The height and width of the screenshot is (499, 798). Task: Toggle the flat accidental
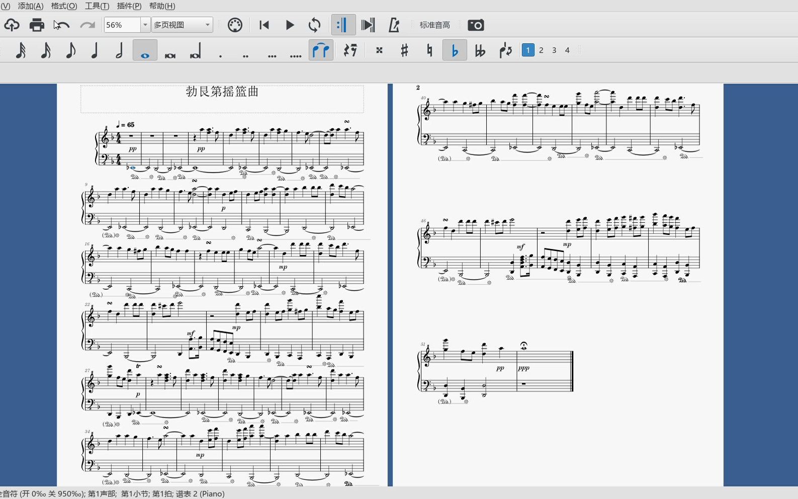pyautogui.click(x=455, y=50)
